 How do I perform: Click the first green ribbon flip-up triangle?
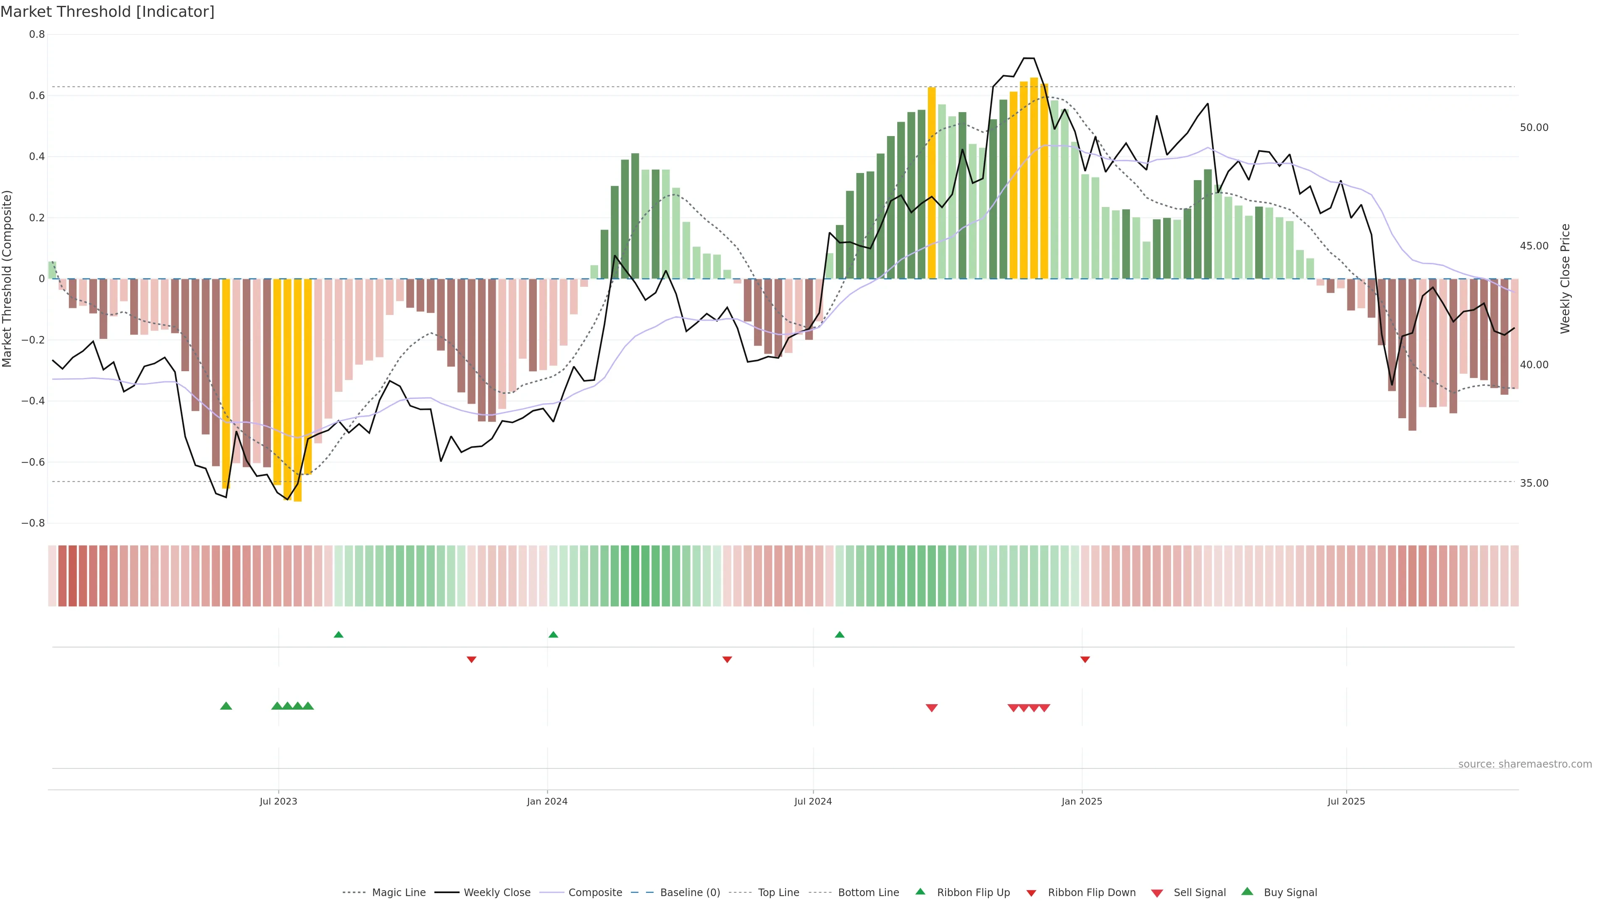339,635
